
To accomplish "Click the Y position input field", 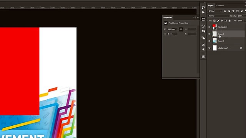I will (192, 34).
